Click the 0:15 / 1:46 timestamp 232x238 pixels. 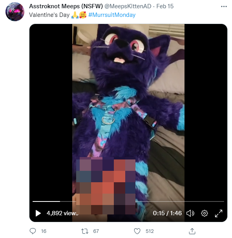tap(167, 213)
